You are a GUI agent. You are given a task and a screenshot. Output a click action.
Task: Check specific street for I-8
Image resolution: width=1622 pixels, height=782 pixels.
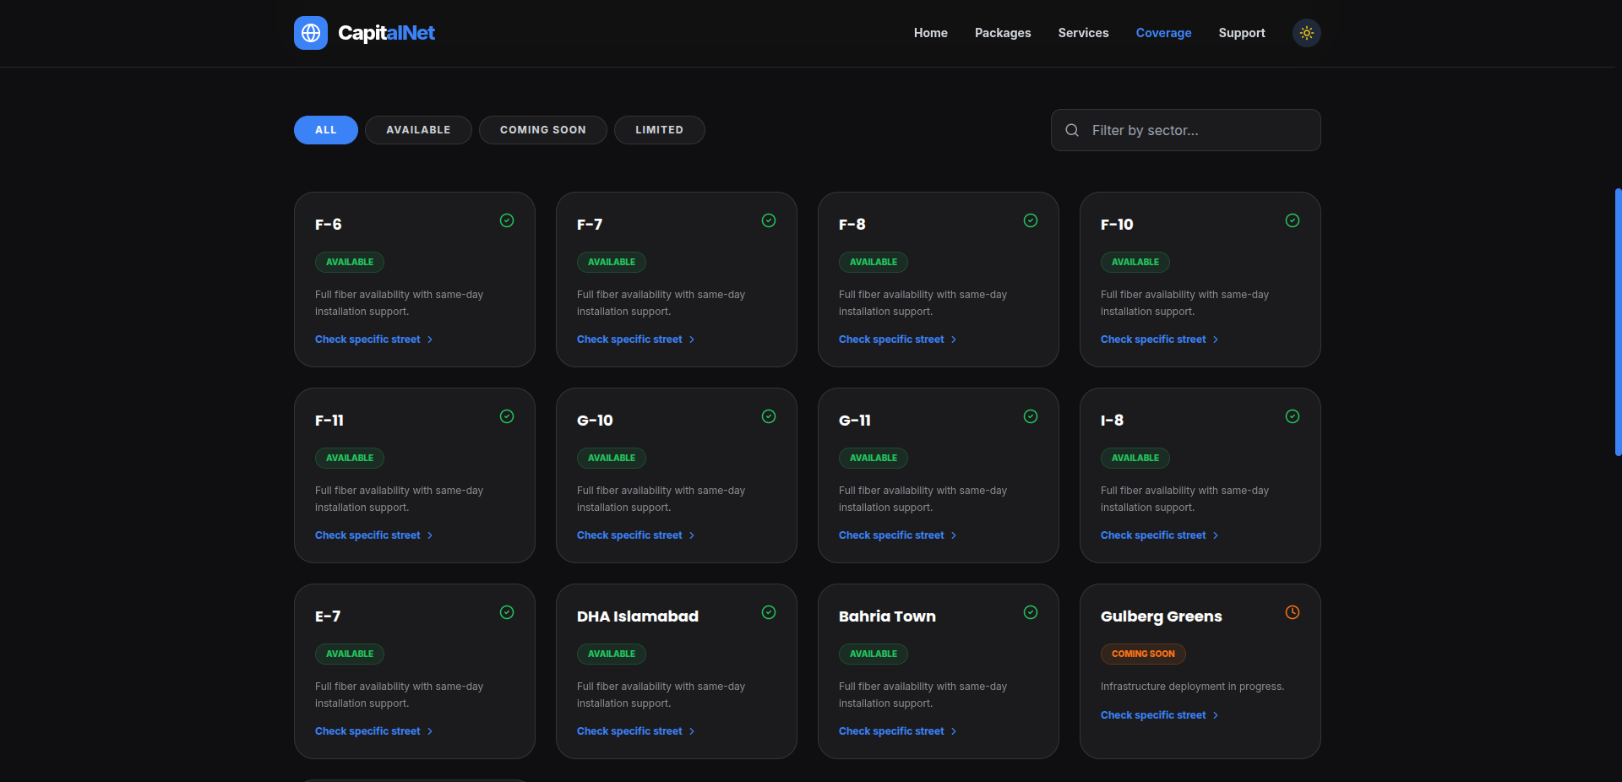(1160, 535)
